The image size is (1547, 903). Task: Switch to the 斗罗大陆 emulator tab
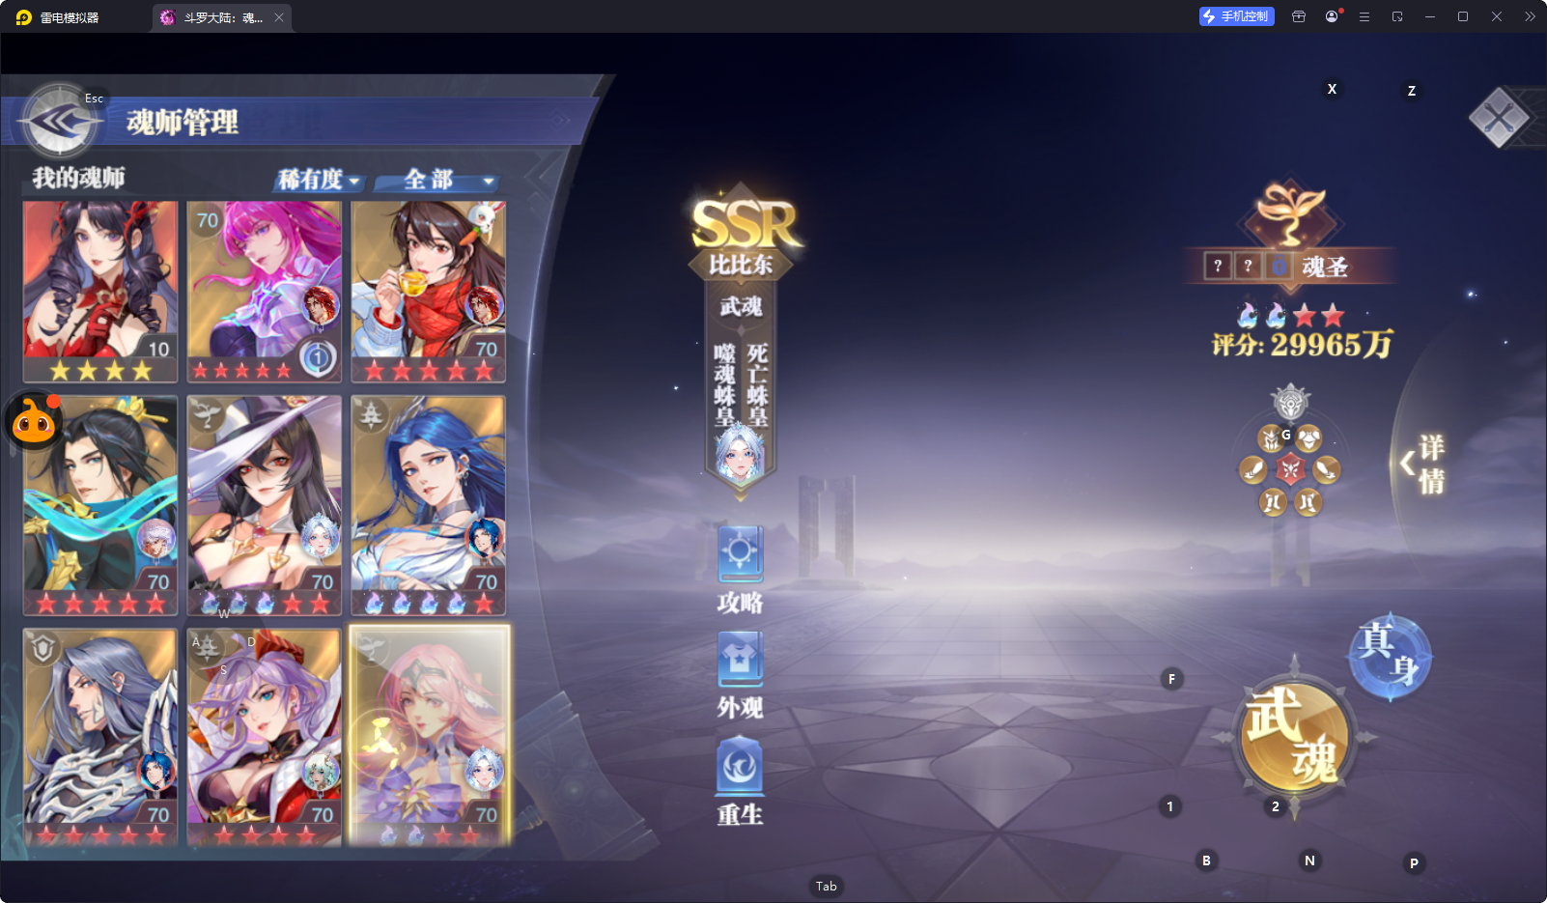pyautogui.click(x=221, y=17)
